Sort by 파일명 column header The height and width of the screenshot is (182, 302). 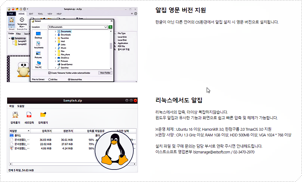(20, 131)
